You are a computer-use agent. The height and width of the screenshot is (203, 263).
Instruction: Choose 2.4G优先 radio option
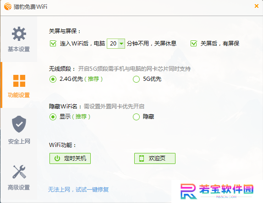[53, 79]
